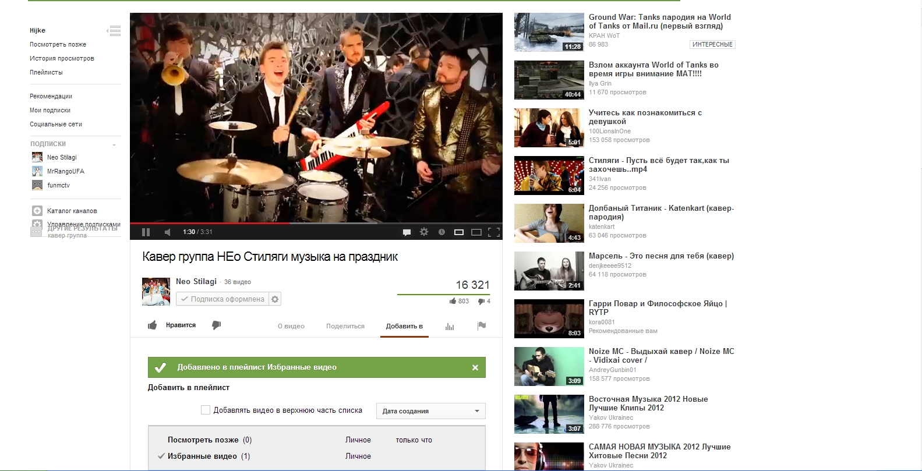Open the 'Поделиться' tab
922x471 pixels.
(x=345, y=326)
